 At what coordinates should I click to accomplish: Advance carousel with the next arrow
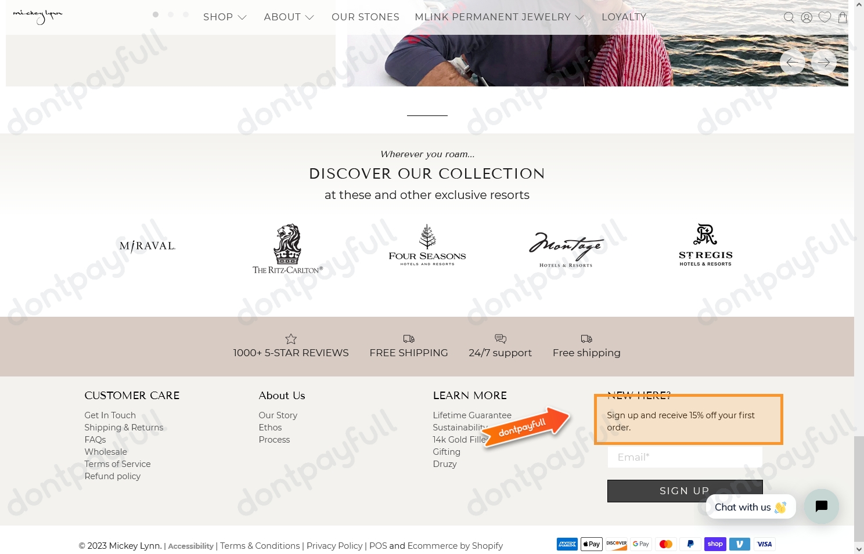(x=824, y=61)
